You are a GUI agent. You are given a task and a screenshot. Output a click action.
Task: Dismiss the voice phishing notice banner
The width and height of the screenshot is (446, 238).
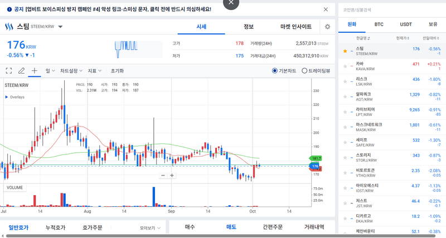[326, 9]
